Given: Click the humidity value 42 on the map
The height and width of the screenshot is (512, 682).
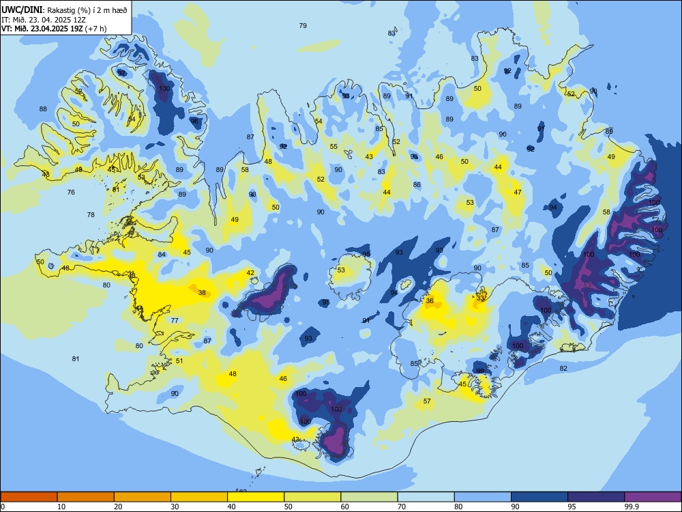Looking at the screenshot, I should (250, 273).
